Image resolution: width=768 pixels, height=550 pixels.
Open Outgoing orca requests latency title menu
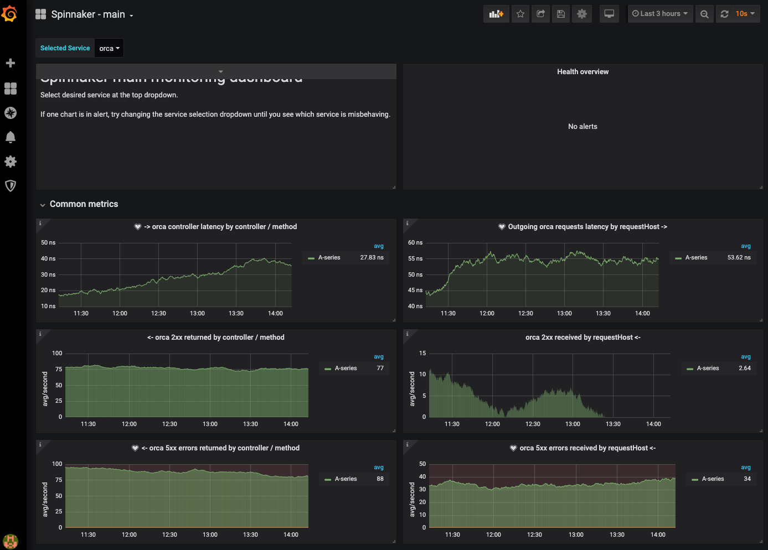tap(587, 227)
